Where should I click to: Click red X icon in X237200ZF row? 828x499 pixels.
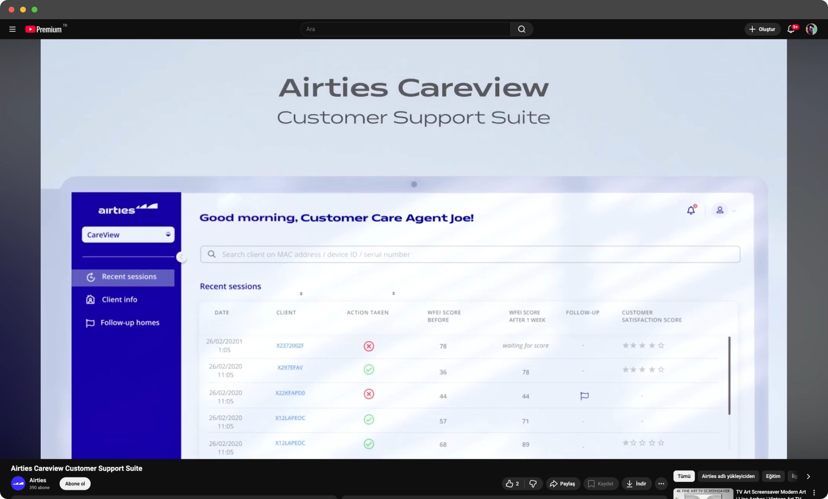tap(368, 346)
